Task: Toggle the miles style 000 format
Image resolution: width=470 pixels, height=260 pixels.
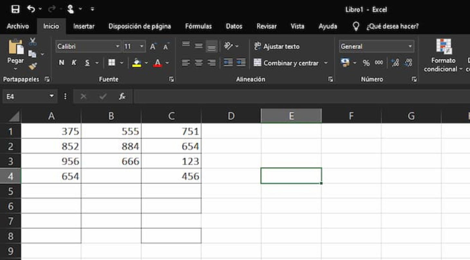Action: [x=379, y=63]
